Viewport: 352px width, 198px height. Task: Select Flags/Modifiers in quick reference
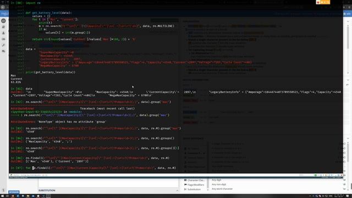pos(194,185)
